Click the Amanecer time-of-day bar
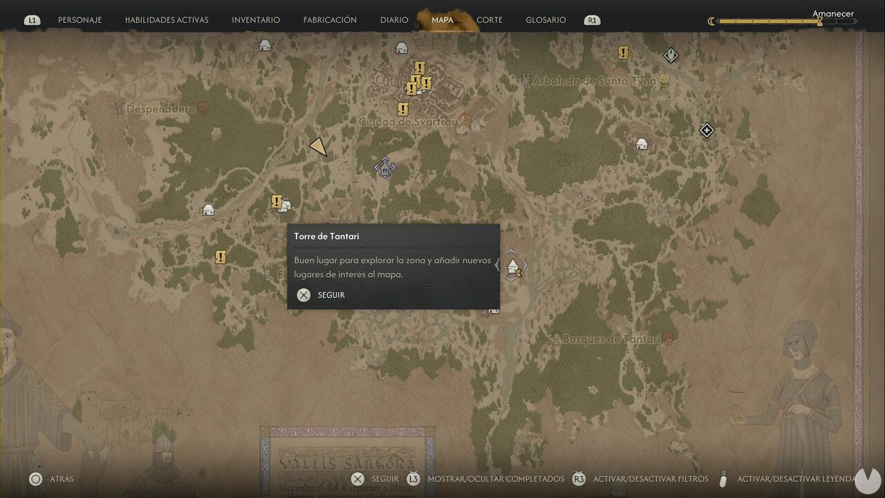Screen dimensions: 885x498 pos(787,21)
